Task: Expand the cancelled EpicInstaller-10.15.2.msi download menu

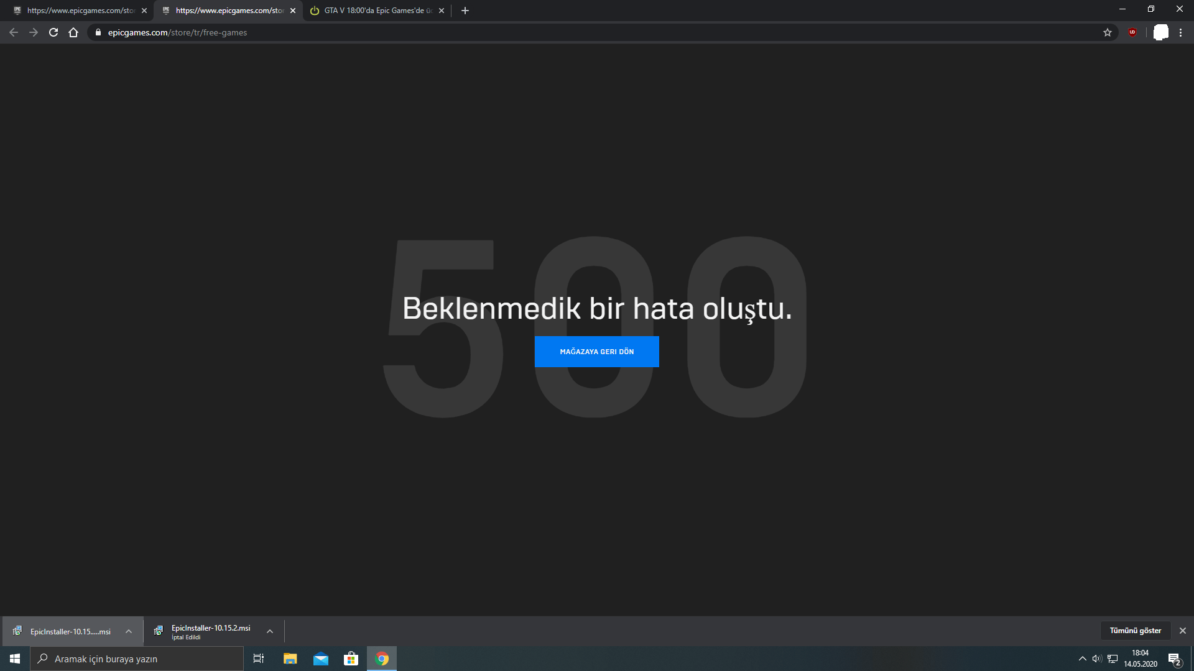Action: point(269,631)
